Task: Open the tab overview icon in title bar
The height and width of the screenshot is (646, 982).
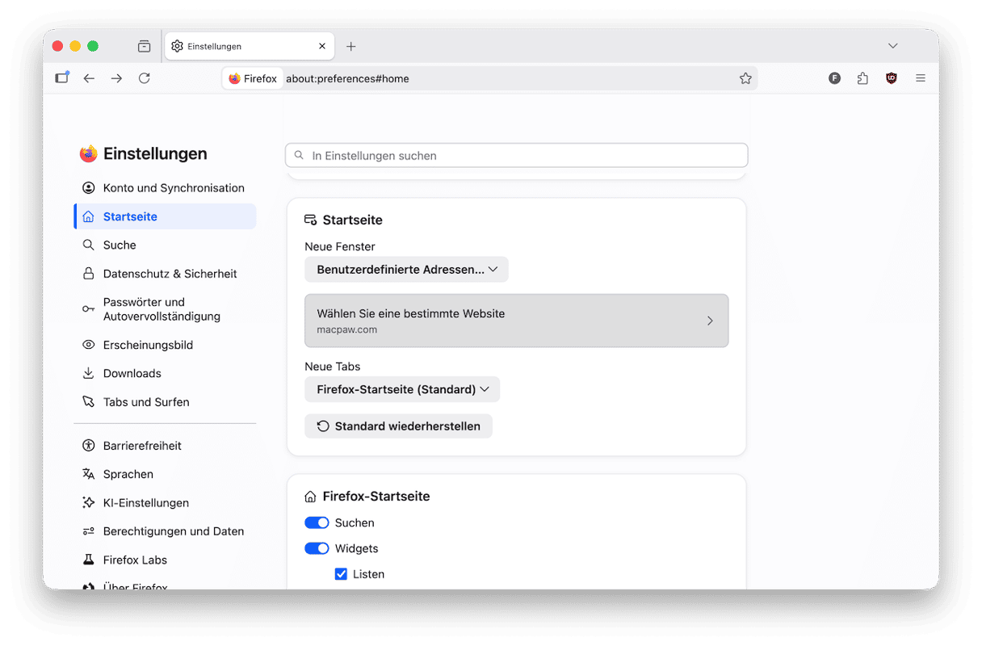Action: pos(144,46)
